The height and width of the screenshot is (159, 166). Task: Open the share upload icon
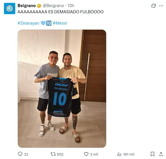pos(161,154)
